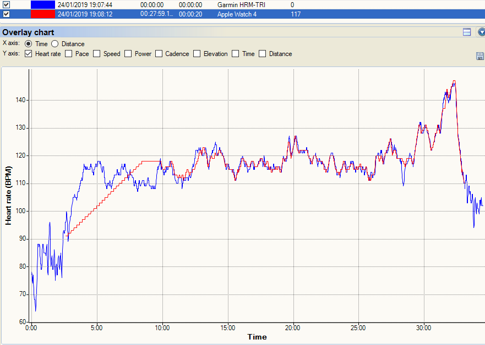This screenshot has height=345, width=485.
Task: Click the blue Garmin color swatch
Action: coord(43,4)
